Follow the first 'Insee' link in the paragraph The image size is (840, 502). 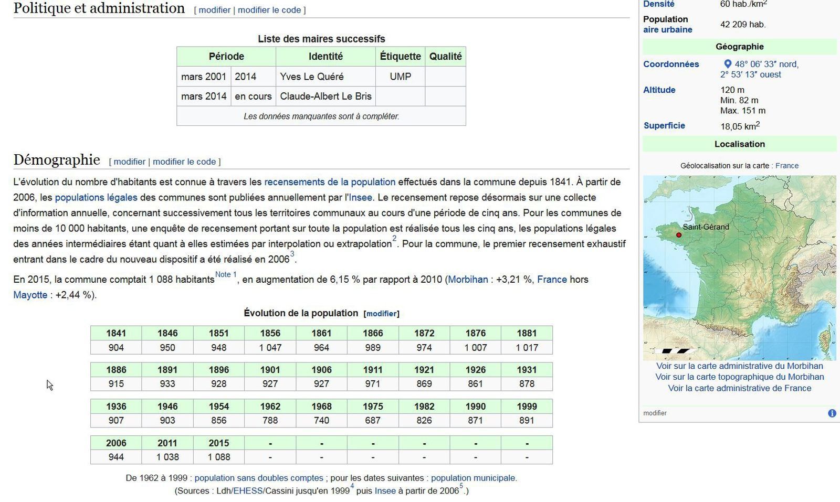361,197
